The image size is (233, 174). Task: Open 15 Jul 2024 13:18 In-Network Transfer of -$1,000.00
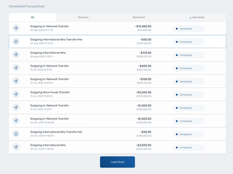117,107
